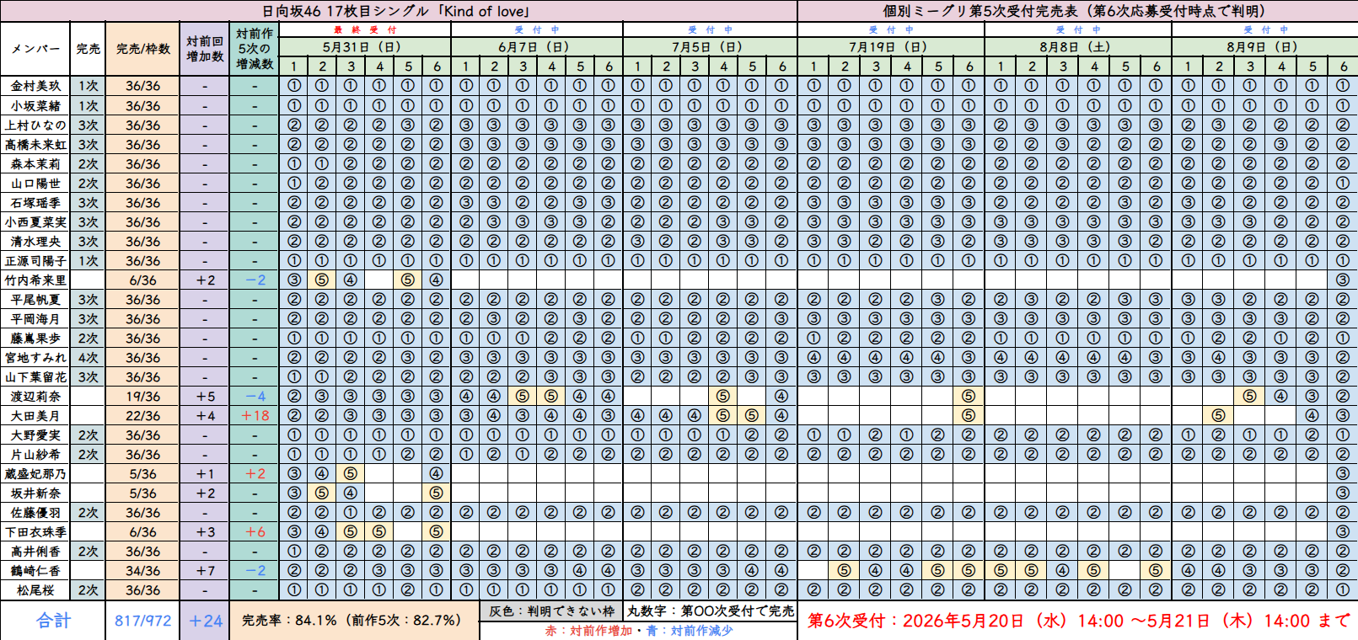
Task: Click the name 清水理央
Action: point(35,241)
